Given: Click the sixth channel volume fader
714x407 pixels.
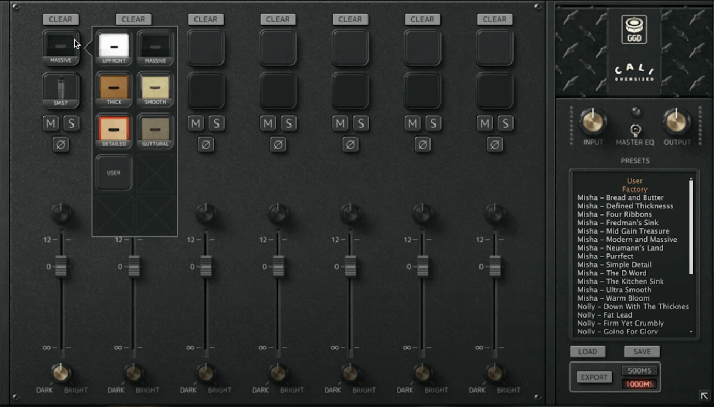Looking at the screenshot, I should pyautogui.click(x=423, y=267).
